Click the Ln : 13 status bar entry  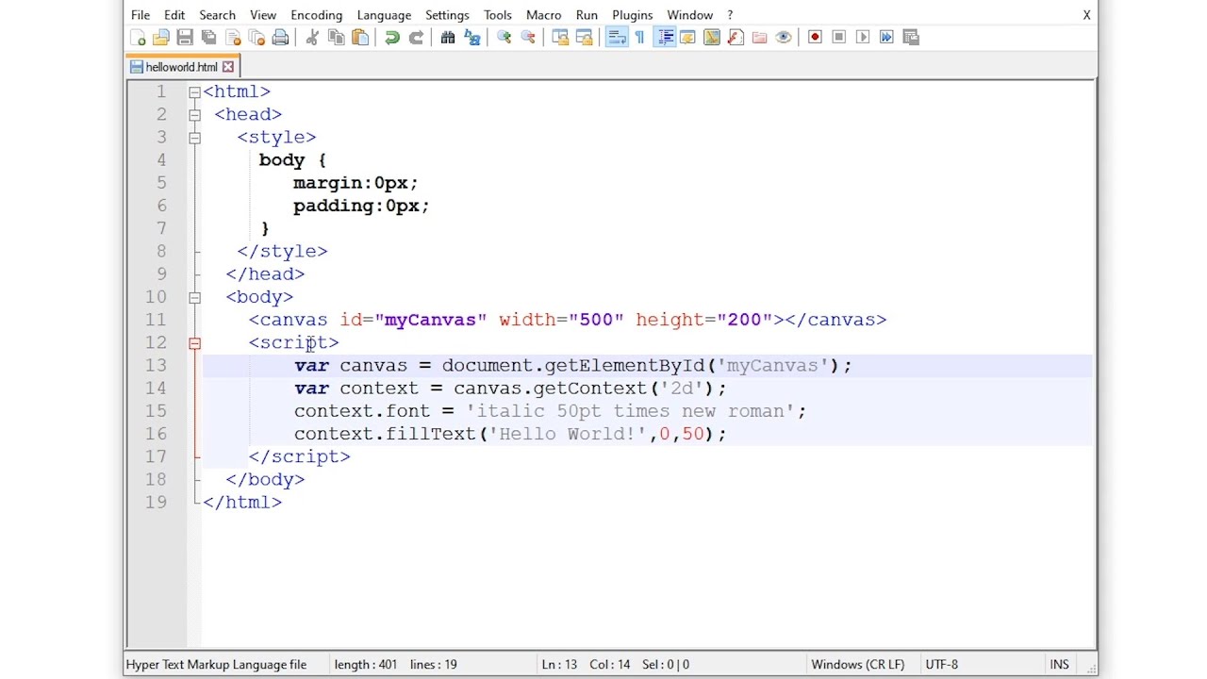[559, 664]
